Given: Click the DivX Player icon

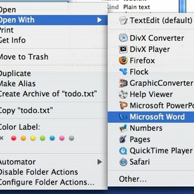Looking at the screenshot, I should coord(123,49).
